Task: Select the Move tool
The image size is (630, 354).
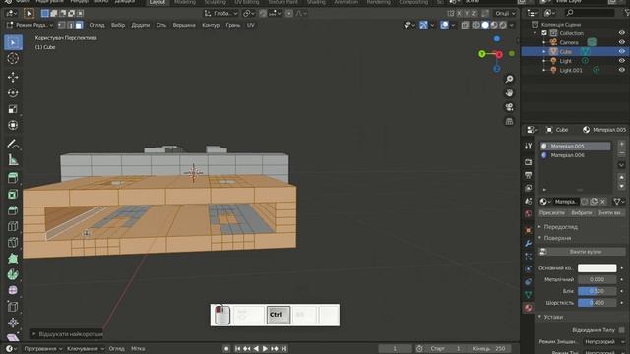Action: pos(13,77)
